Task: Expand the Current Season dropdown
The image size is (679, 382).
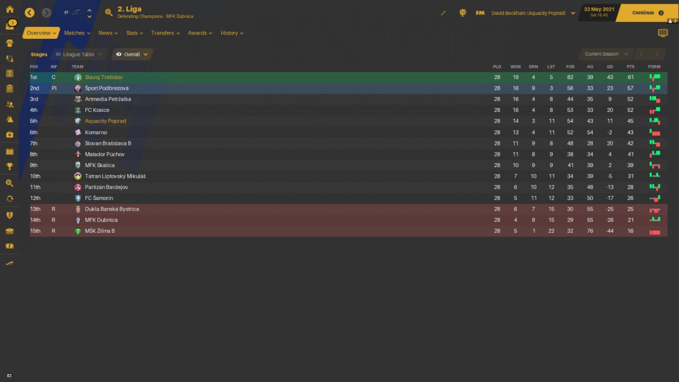Action: (x=606, y=54)
